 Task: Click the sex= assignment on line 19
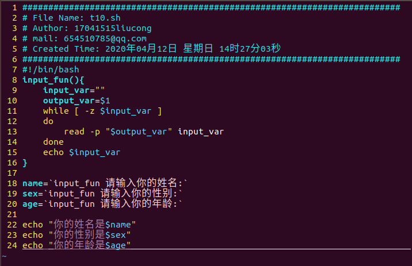pos(102,194)
